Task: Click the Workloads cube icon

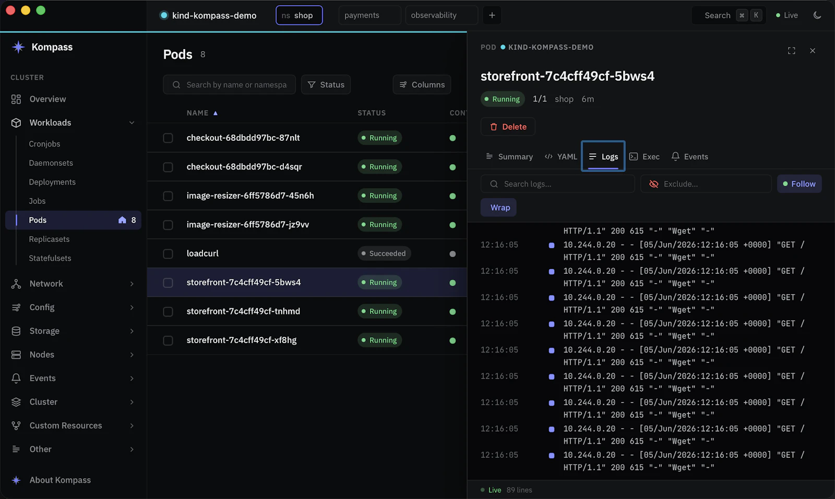Action: click(16, 123)
